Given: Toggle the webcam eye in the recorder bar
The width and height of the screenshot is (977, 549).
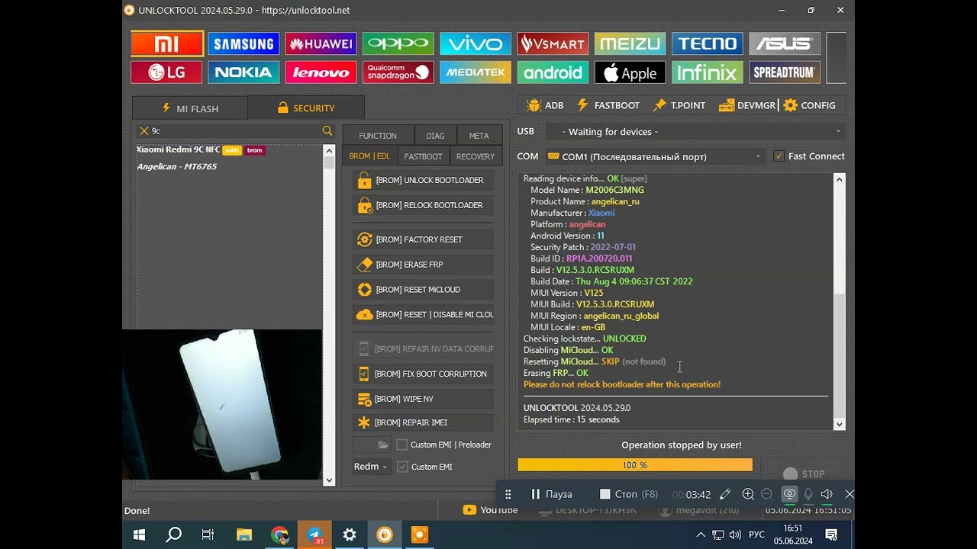Looking at the screenshot, I should (789, 494).
